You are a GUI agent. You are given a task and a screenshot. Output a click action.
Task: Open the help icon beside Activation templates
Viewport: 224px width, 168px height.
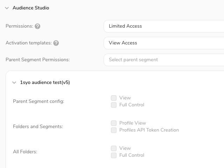click(56, 43)
